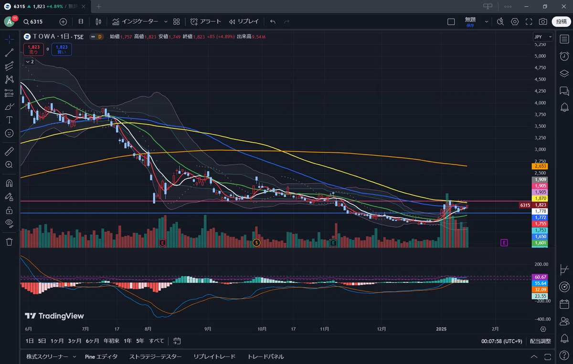Select the 年初来 date range

[x=112, y=341]
